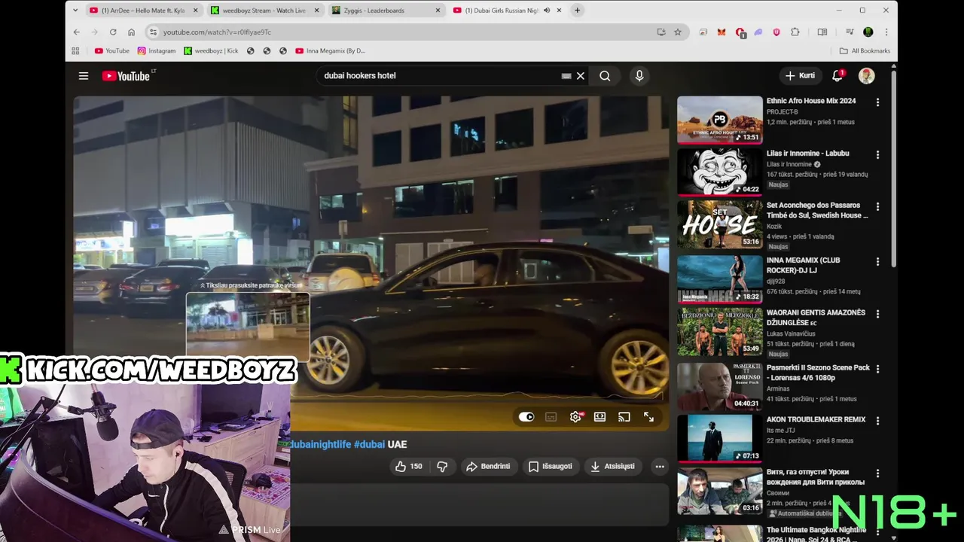Open the Pasmerkti II Sezono Scene Pack title
The width and height of the screenshot is (964, 542).
[x=818, y=373]
